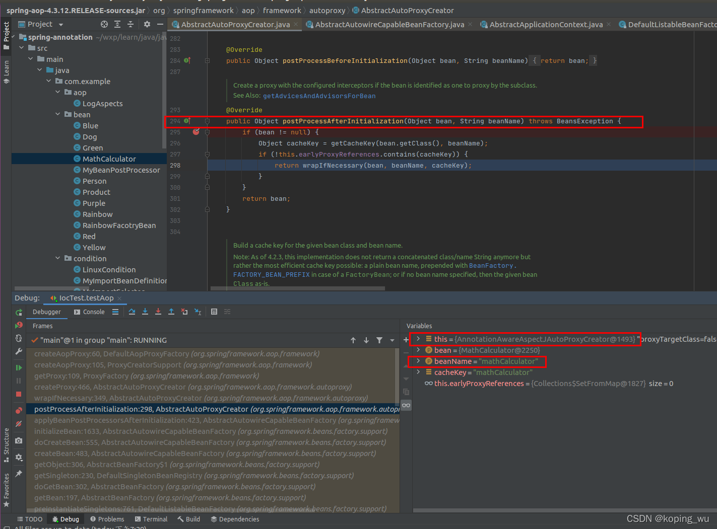Click Force Step Into (red arrow)
717x529 pixels.
tap(158, 312)
